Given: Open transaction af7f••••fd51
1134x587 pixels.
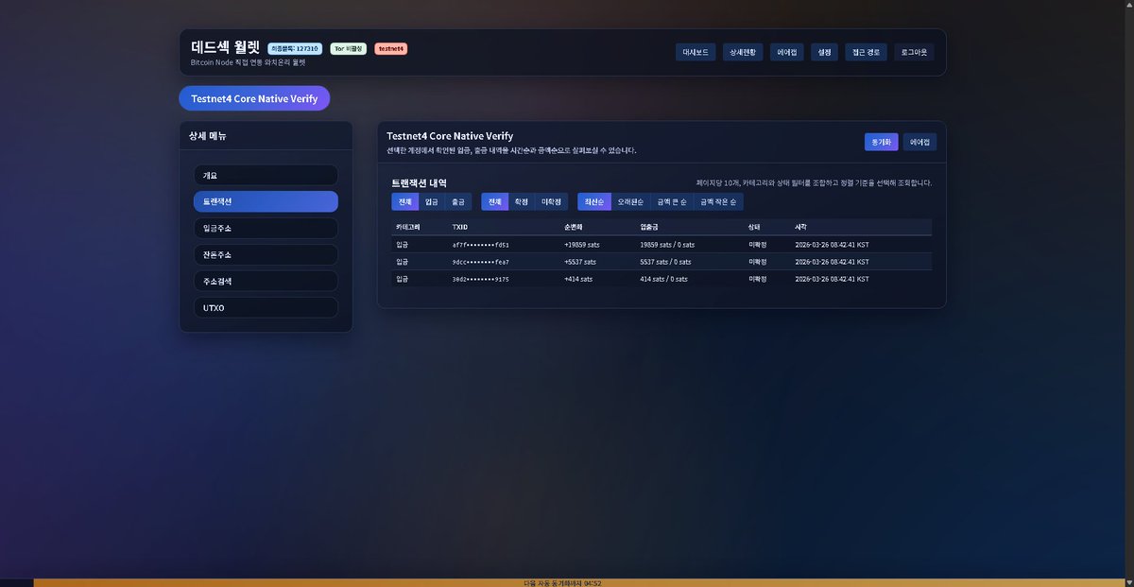Looking at the screenshot, I should click(x=480, y=245).
